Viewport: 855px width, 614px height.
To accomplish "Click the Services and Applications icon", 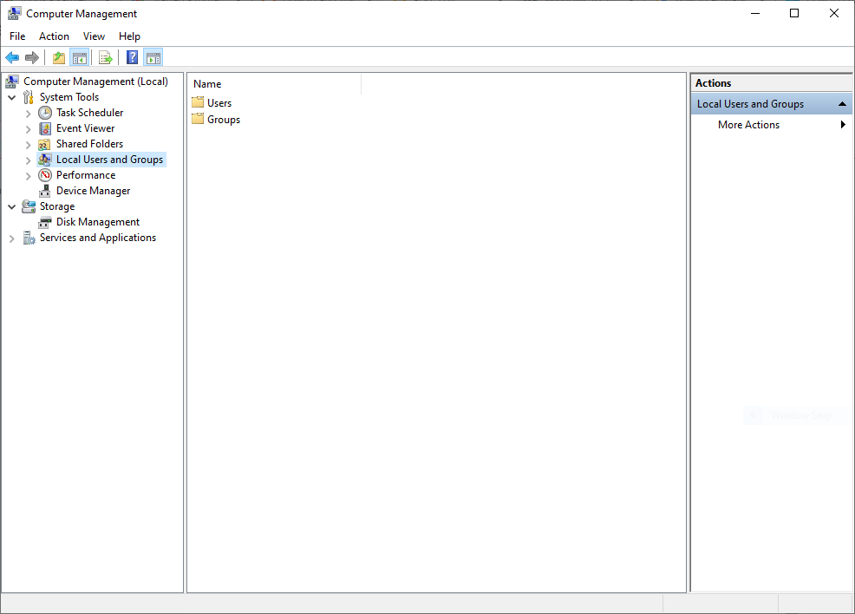I will pos(29,238).
